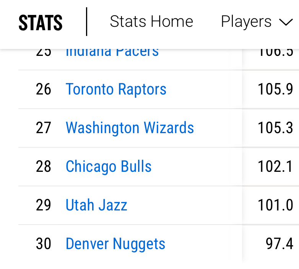This screenshot has width=299, height=269.
Task: Select the rank 30 cell
Action: [x=44, y=244]
